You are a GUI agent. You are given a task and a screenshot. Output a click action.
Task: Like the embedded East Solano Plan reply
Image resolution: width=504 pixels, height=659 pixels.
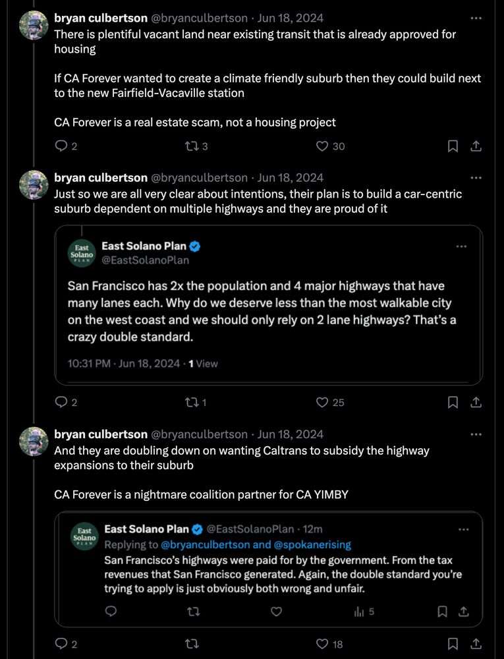click(x=277, y=612)
